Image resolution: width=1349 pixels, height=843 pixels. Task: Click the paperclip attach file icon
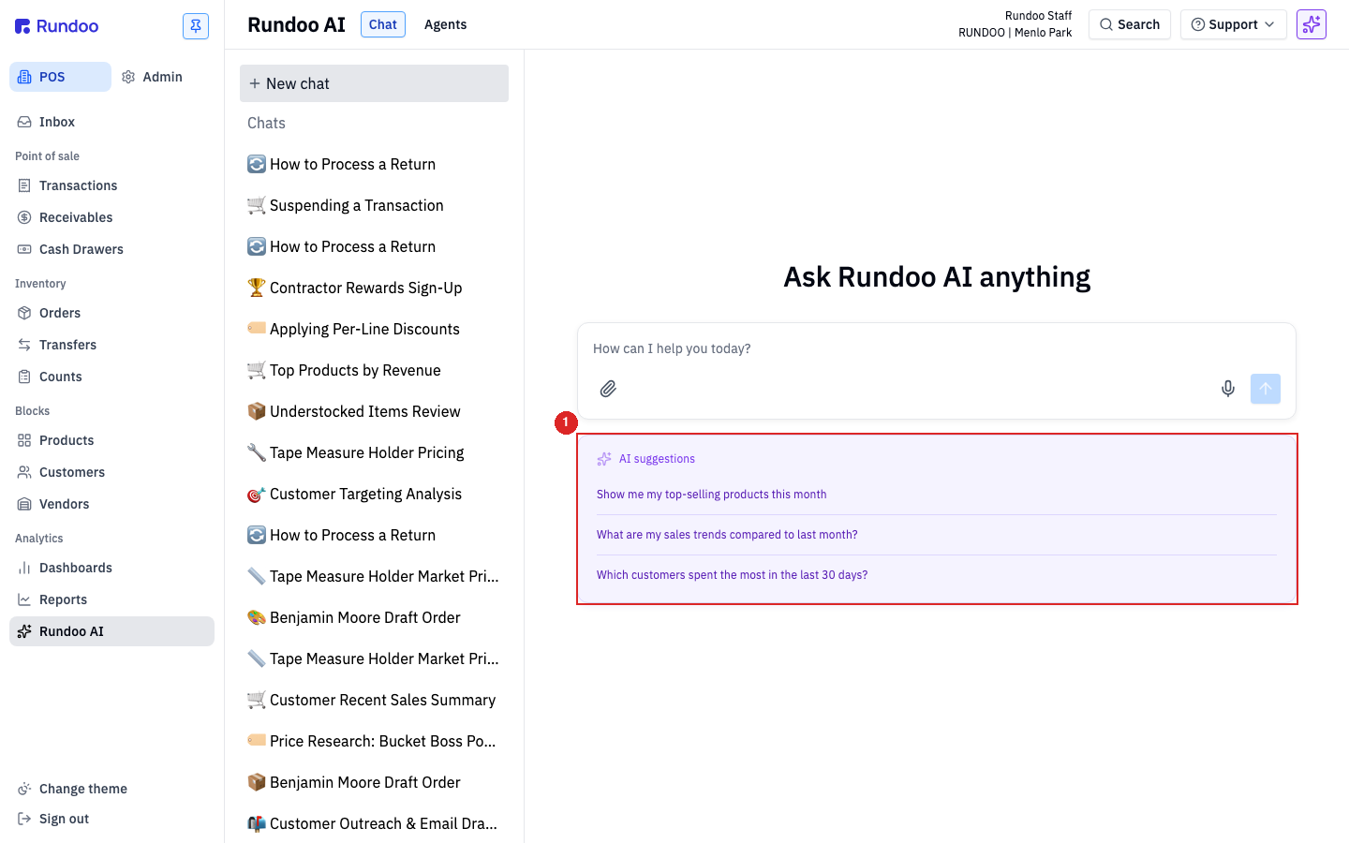608,389
